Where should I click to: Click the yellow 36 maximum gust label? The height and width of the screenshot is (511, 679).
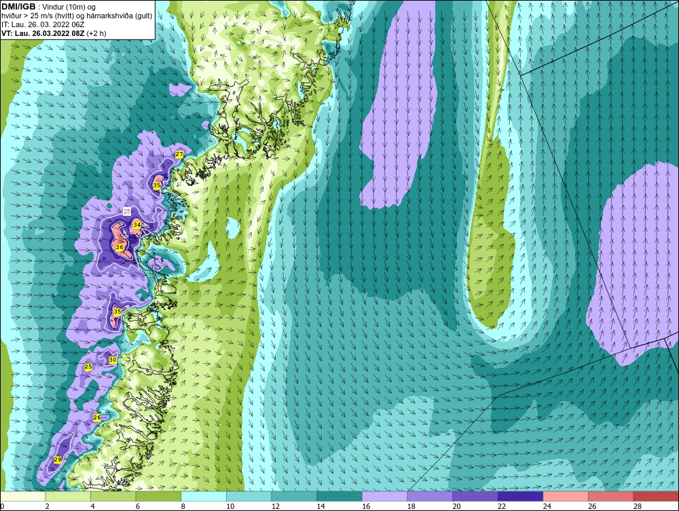pyautogui.click(x=120, y=247)
